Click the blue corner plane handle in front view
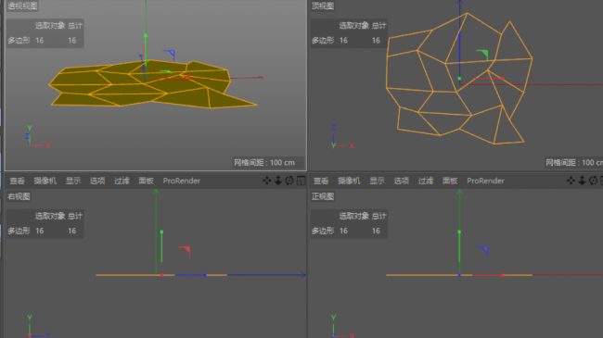This screenshot has width=603, height=338. tap(482, 252)
